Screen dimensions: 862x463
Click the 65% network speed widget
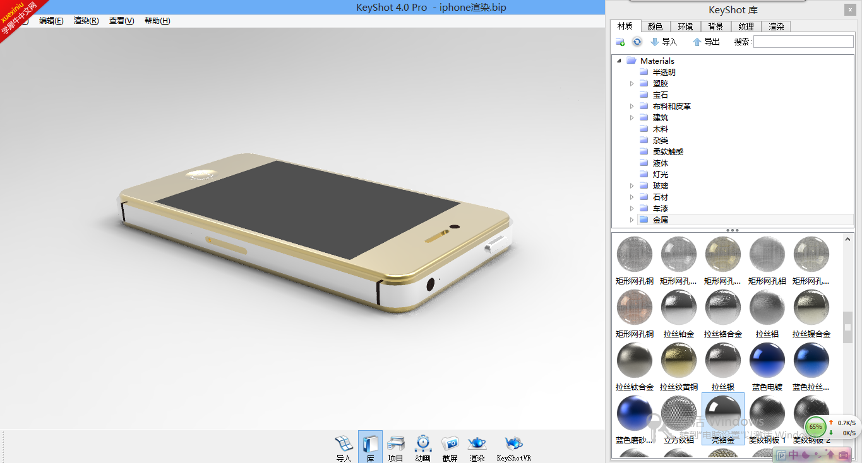(816, 427)
